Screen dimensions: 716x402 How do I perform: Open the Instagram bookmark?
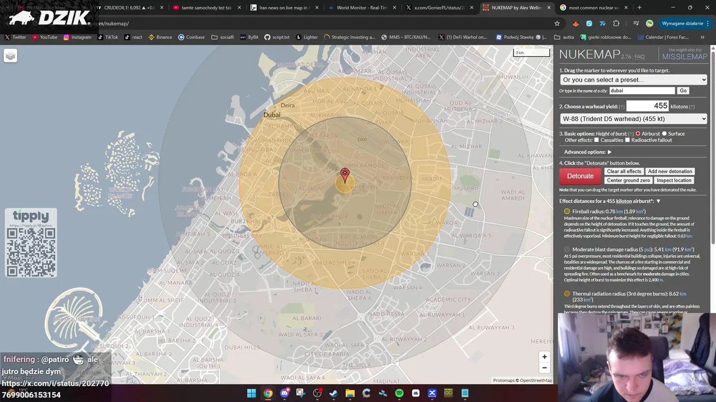pos(77,37)
